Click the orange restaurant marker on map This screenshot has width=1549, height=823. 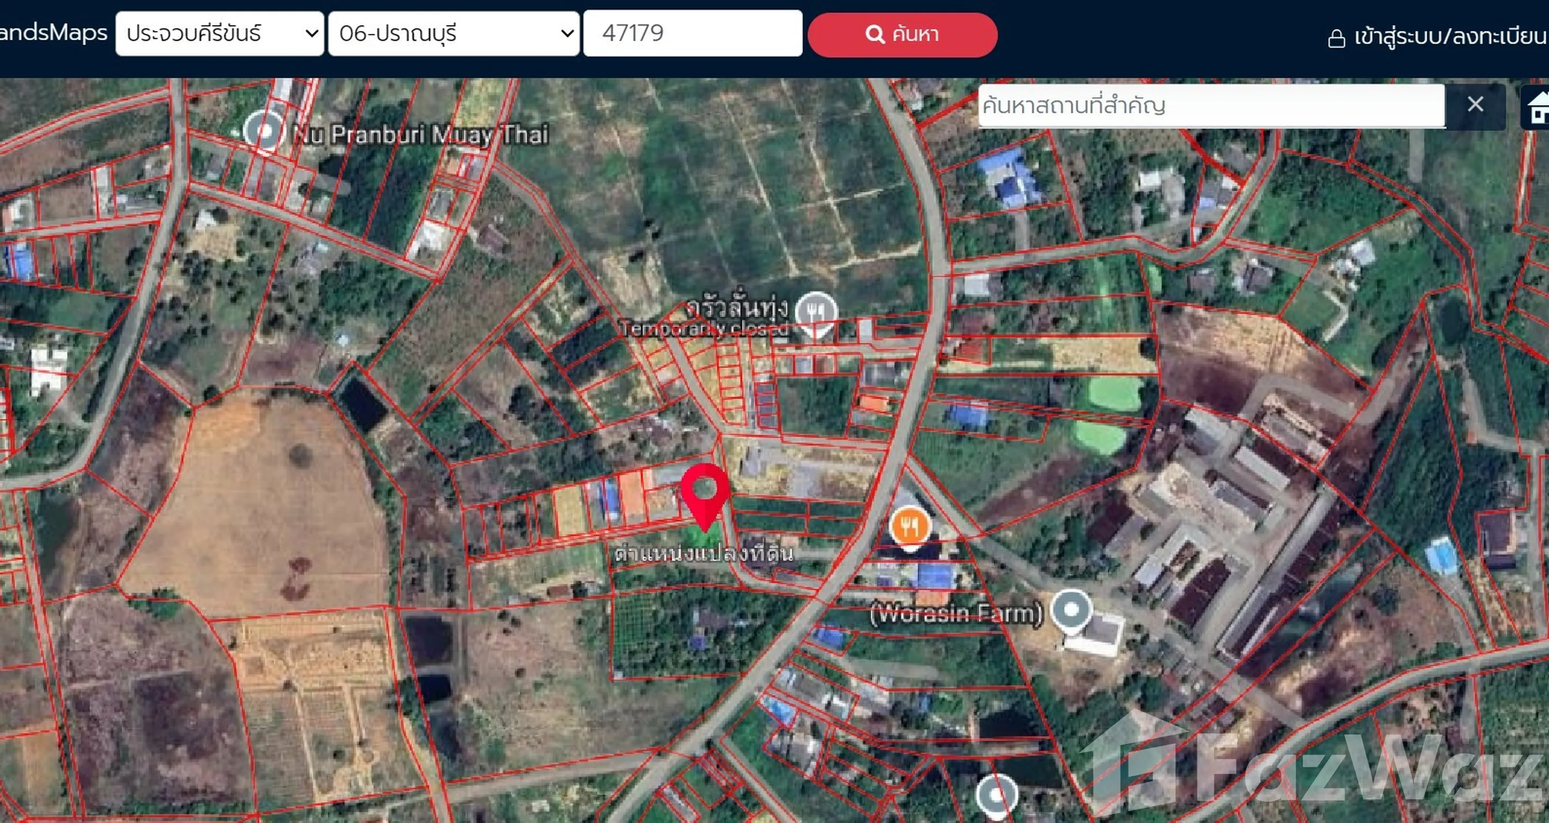tap(910, 525)
